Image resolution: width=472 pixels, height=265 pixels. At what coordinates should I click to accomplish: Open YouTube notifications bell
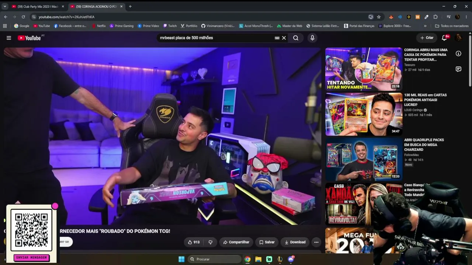(445, 38)
